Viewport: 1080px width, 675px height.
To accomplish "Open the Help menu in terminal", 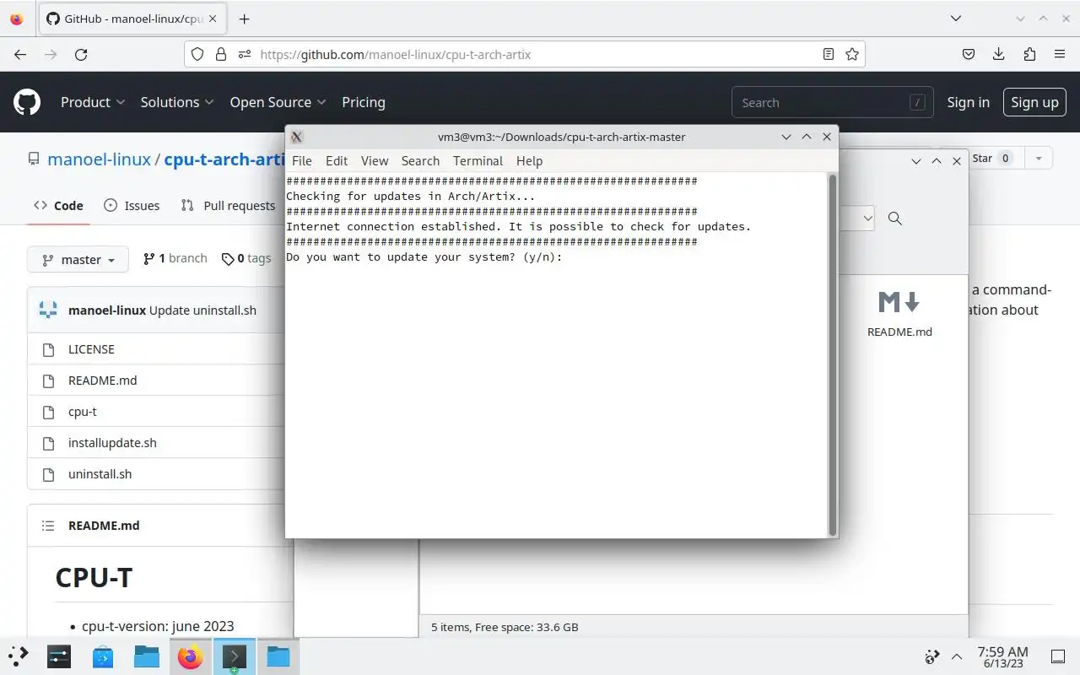I will pyautogui.click(x=529, y=160).
